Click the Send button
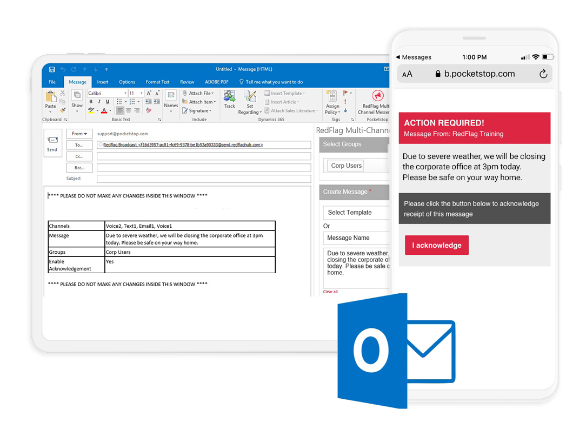Viewport: 586px width, 435px height. [x=52, y=143]
